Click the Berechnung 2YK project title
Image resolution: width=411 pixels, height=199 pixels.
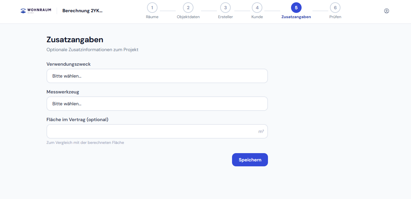(x=82, y=11)
